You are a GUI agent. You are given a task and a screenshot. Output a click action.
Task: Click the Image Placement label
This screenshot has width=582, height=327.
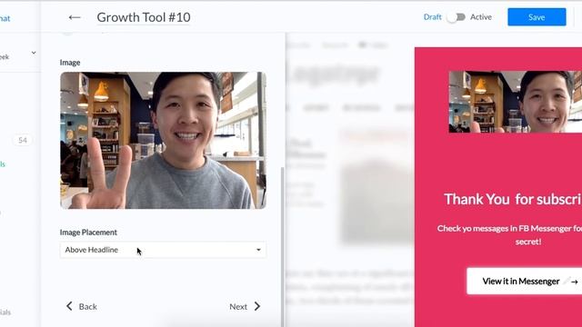pyautogui.click(x=88, y=233)
